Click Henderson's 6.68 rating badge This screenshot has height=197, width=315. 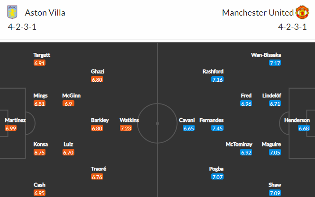coord(304,128)
